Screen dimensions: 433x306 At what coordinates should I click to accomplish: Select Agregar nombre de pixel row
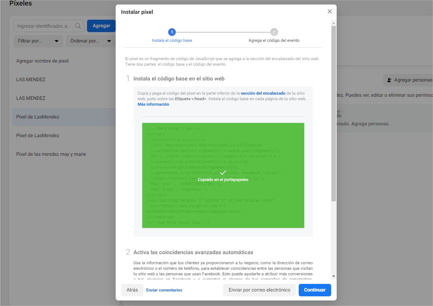click(x=64, y=61)
